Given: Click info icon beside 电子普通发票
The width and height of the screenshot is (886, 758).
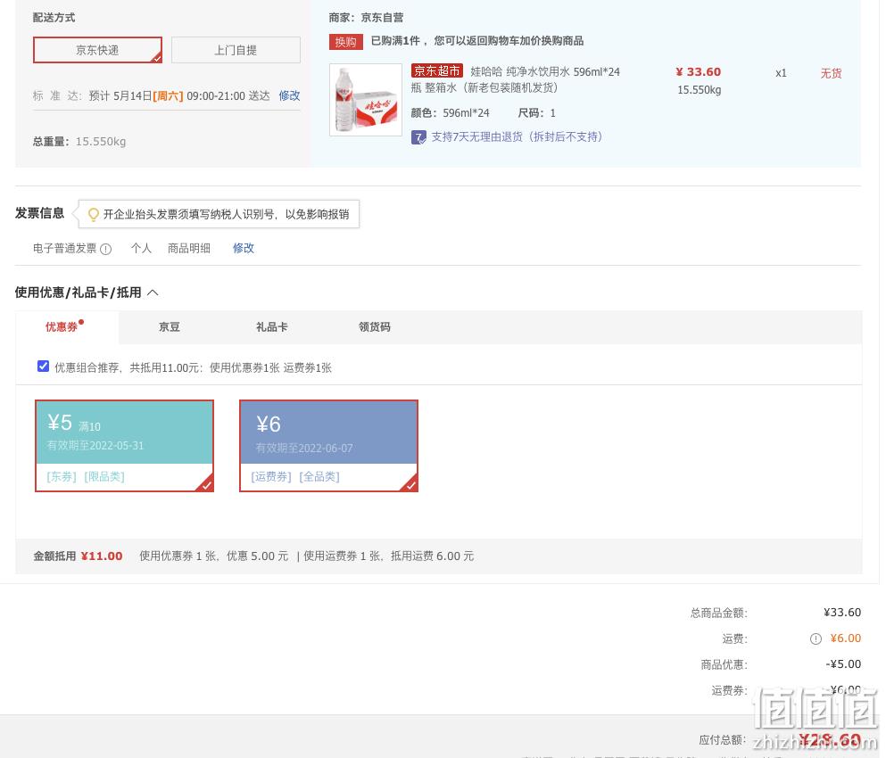Looking at the screenshot, I should [105, 249].
